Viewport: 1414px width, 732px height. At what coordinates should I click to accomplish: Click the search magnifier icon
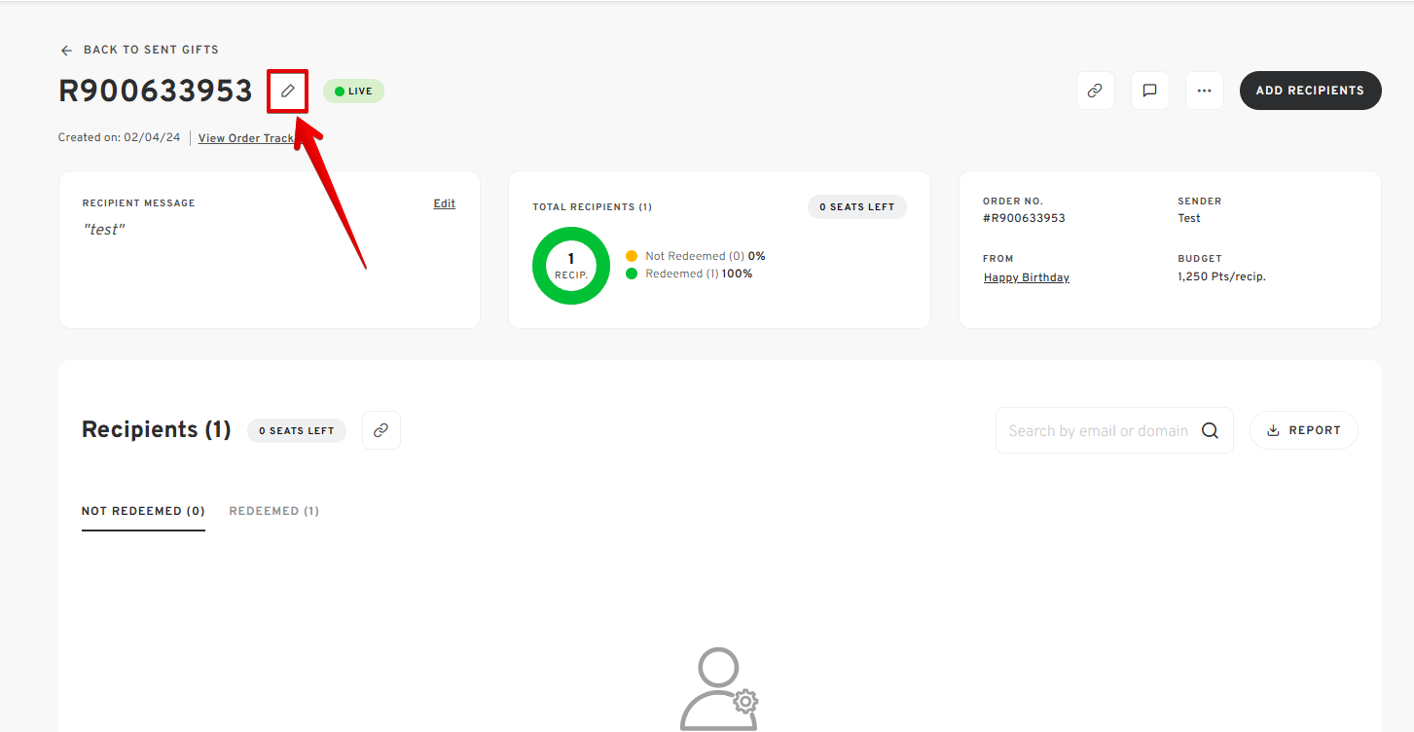[x=1210, y=430]
